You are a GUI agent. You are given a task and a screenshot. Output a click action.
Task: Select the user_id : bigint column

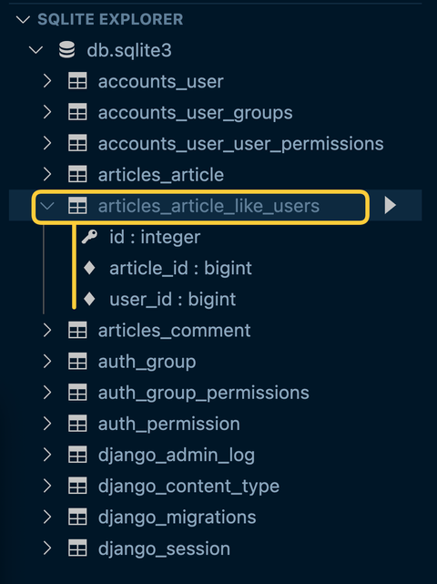click(173, 300)
